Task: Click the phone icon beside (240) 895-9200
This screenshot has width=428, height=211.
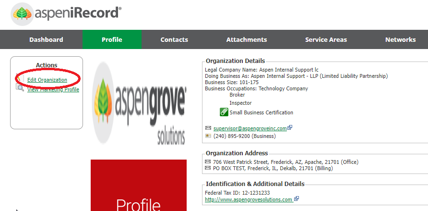Action: (x=208, y=136)
